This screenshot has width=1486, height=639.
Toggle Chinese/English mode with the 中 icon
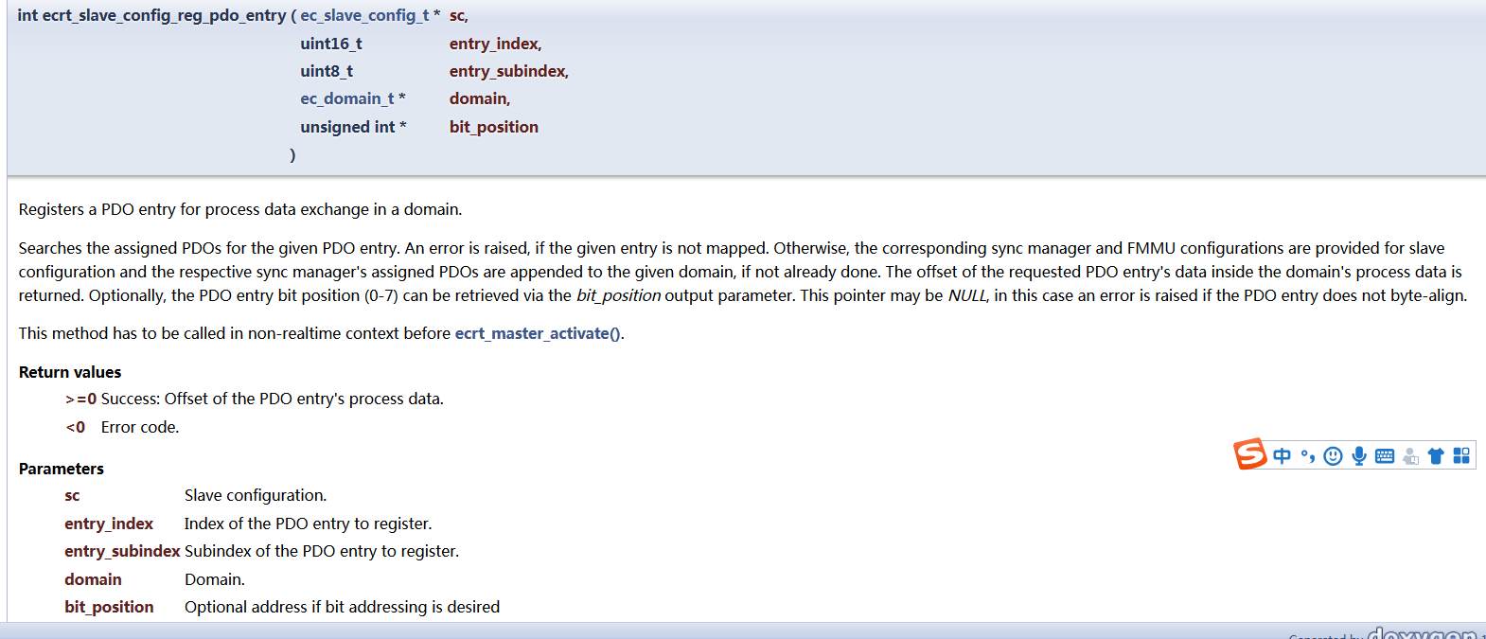[1282, 454]
